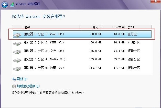Click the 35.2 GB free space value
The width and height of the screenshot is (161, 108).
pyautogui.click(x=119, y=59)
